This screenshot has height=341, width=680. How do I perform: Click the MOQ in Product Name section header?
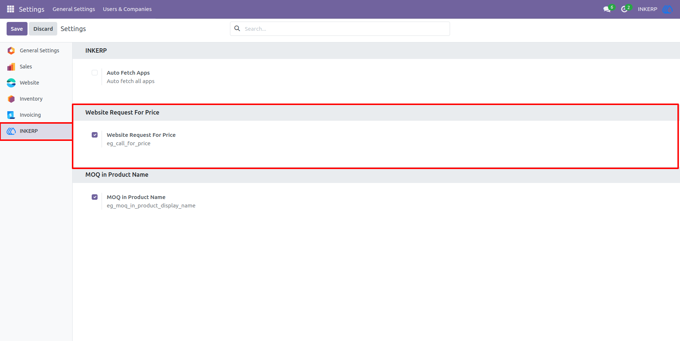click(117, 175)
